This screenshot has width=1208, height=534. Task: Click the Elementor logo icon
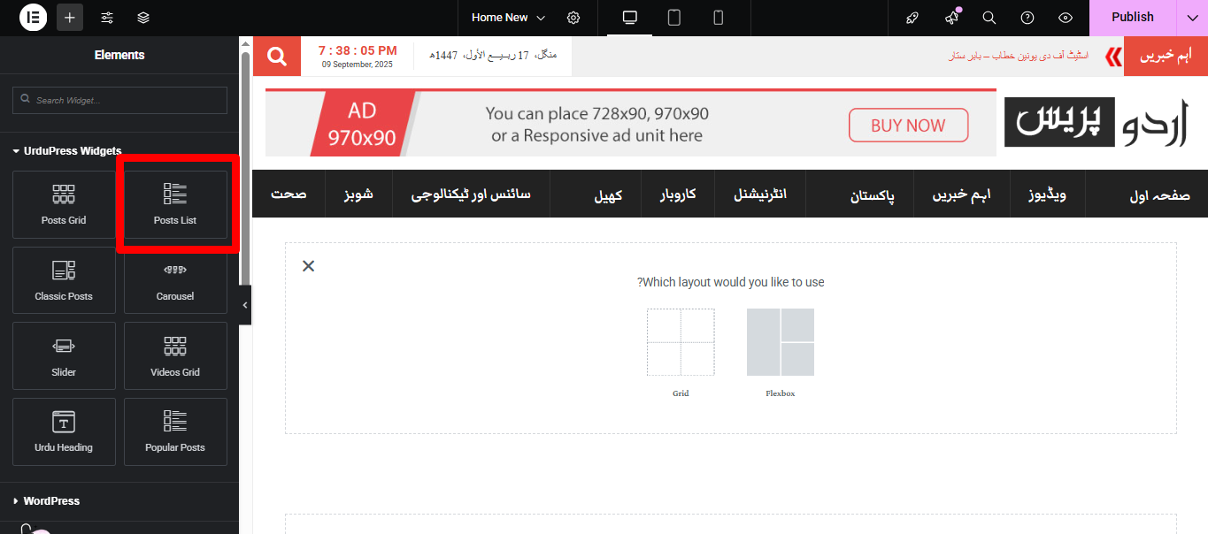[33, 18]
